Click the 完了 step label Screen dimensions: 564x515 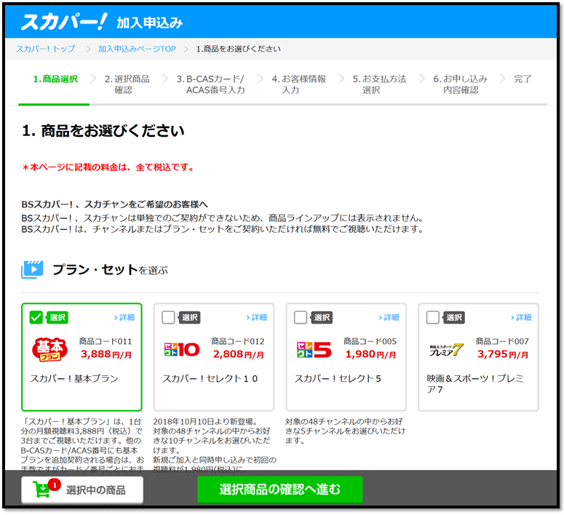pyautogui.click(x=523, y=79)
